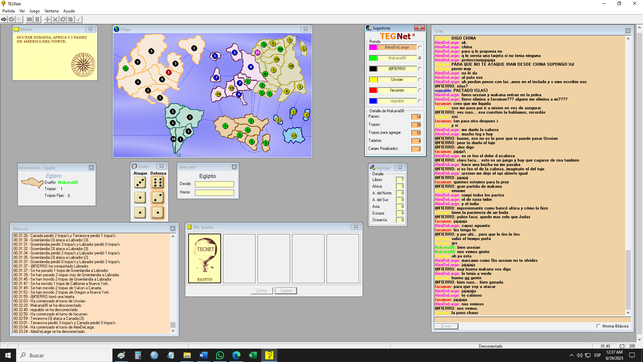The image size is (643, 362).
Task: Click the AlexDeLarge player name button
Action: pos(397,47)
